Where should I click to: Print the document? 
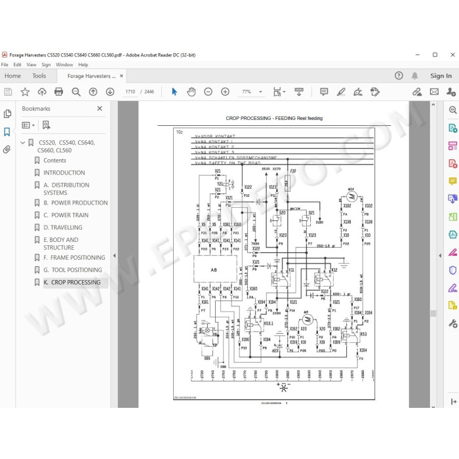58,92
